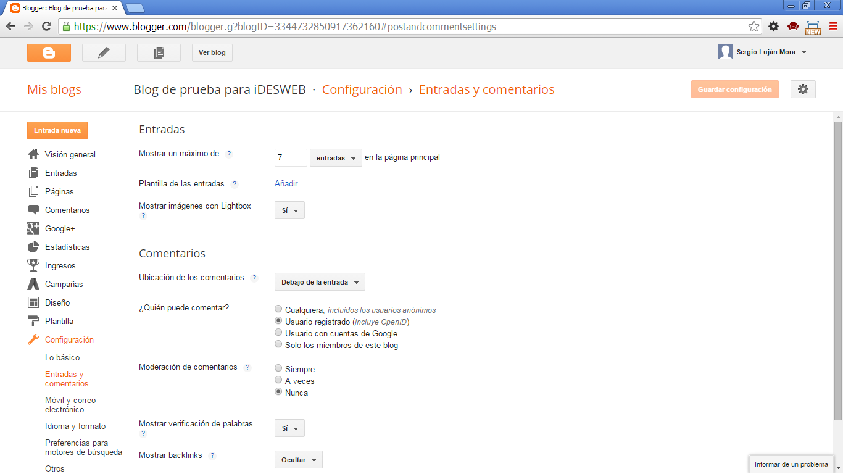Click the Estadísticas pie chart icon

33,247
